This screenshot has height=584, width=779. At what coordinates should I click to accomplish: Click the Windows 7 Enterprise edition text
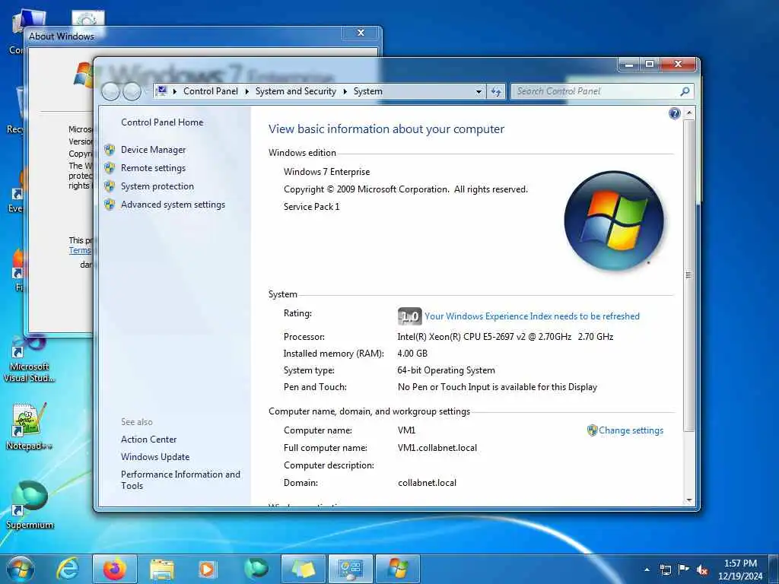(x=326, y=172)
